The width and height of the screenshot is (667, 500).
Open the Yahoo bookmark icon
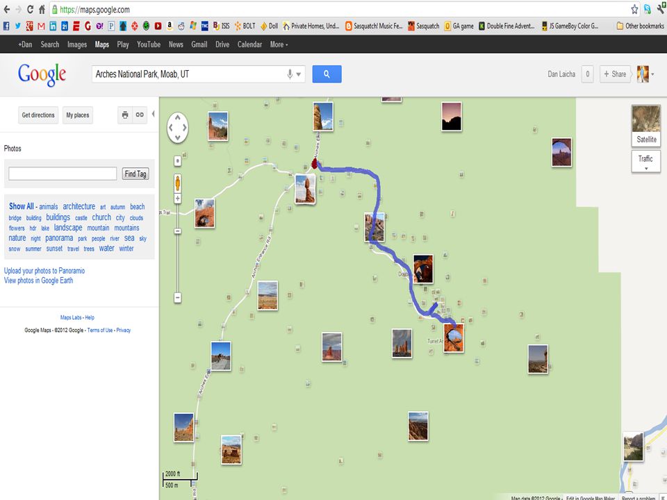[99, 26]
